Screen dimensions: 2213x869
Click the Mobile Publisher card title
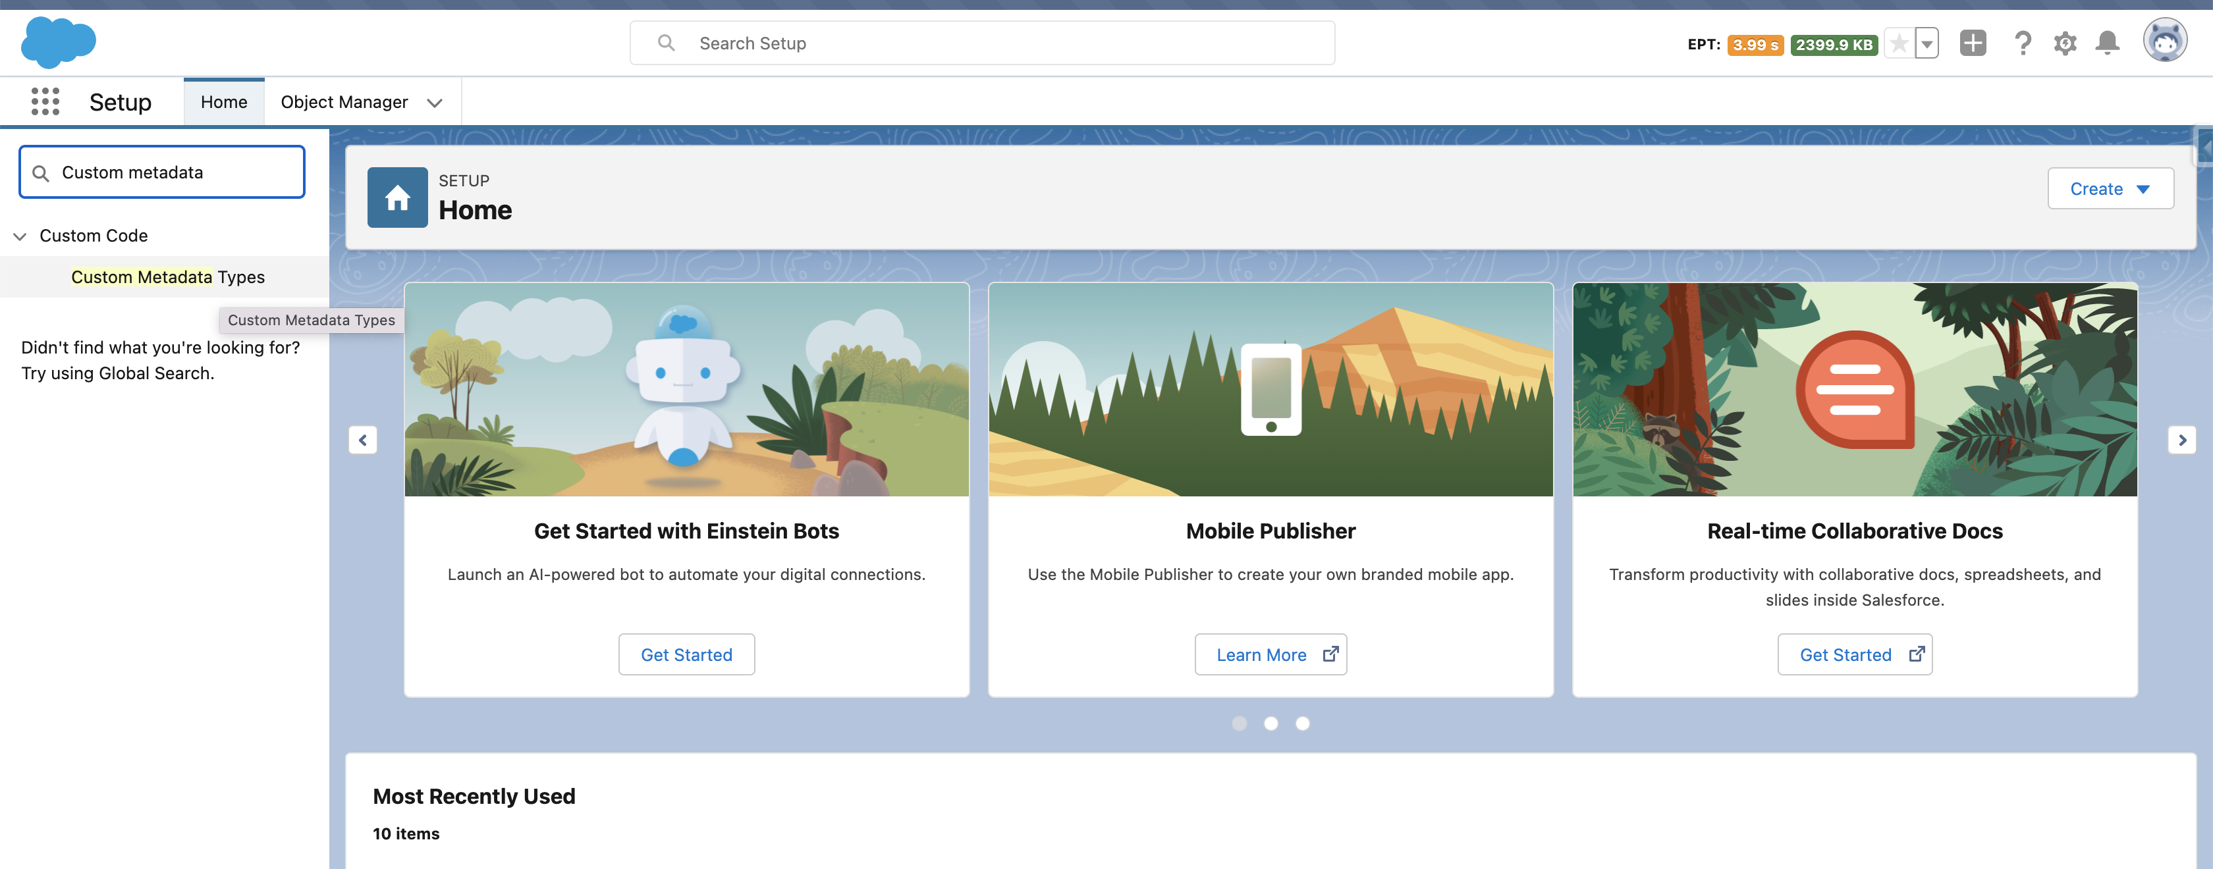(1270, 531)
